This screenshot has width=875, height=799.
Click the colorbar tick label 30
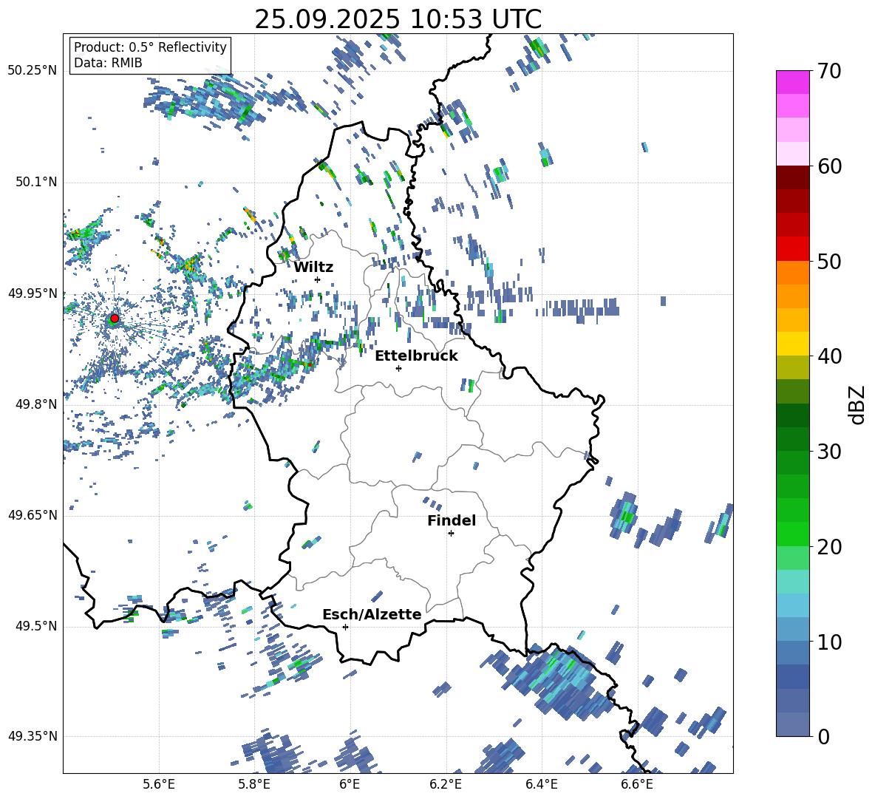pos(829,452)
